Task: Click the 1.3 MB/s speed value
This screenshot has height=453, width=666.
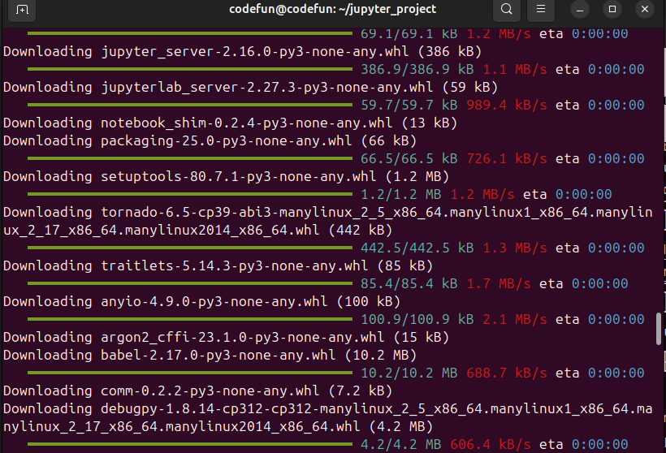Action: (x=514, y=248)
